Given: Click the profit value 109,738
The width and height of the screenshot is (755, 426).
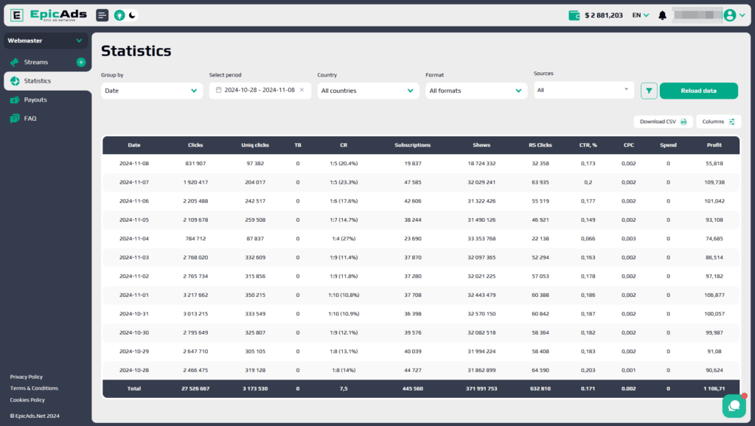Looking at the screenshot, I should [714, 183].
